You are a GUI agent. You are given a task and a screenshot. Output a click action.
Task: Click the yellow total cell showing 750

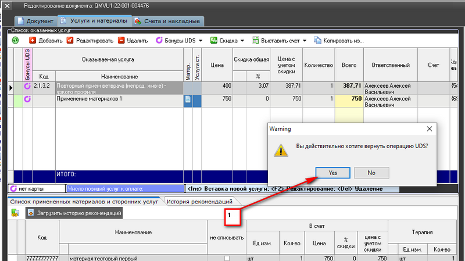(349, 99)
